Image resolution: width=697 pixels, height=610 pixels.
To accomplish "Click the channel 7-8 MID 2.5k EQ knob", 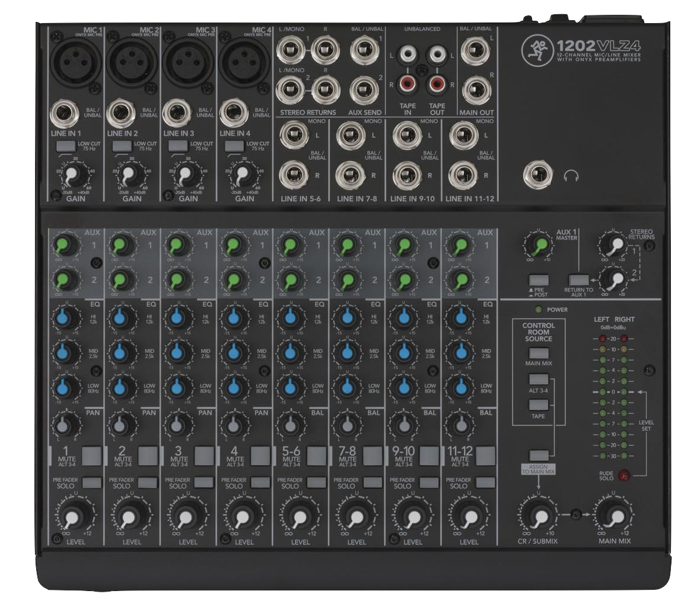I will pyautogui.click(x=346, y=353).
